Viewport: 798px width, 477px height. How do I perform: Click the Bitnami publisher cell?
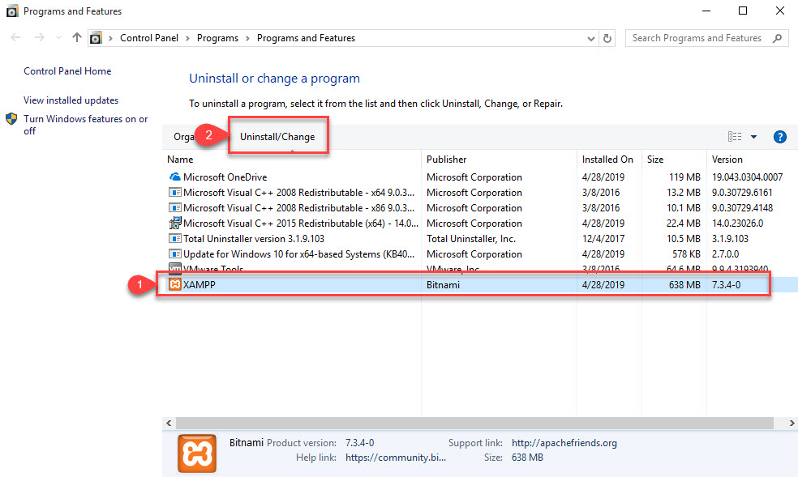point(443,285)
